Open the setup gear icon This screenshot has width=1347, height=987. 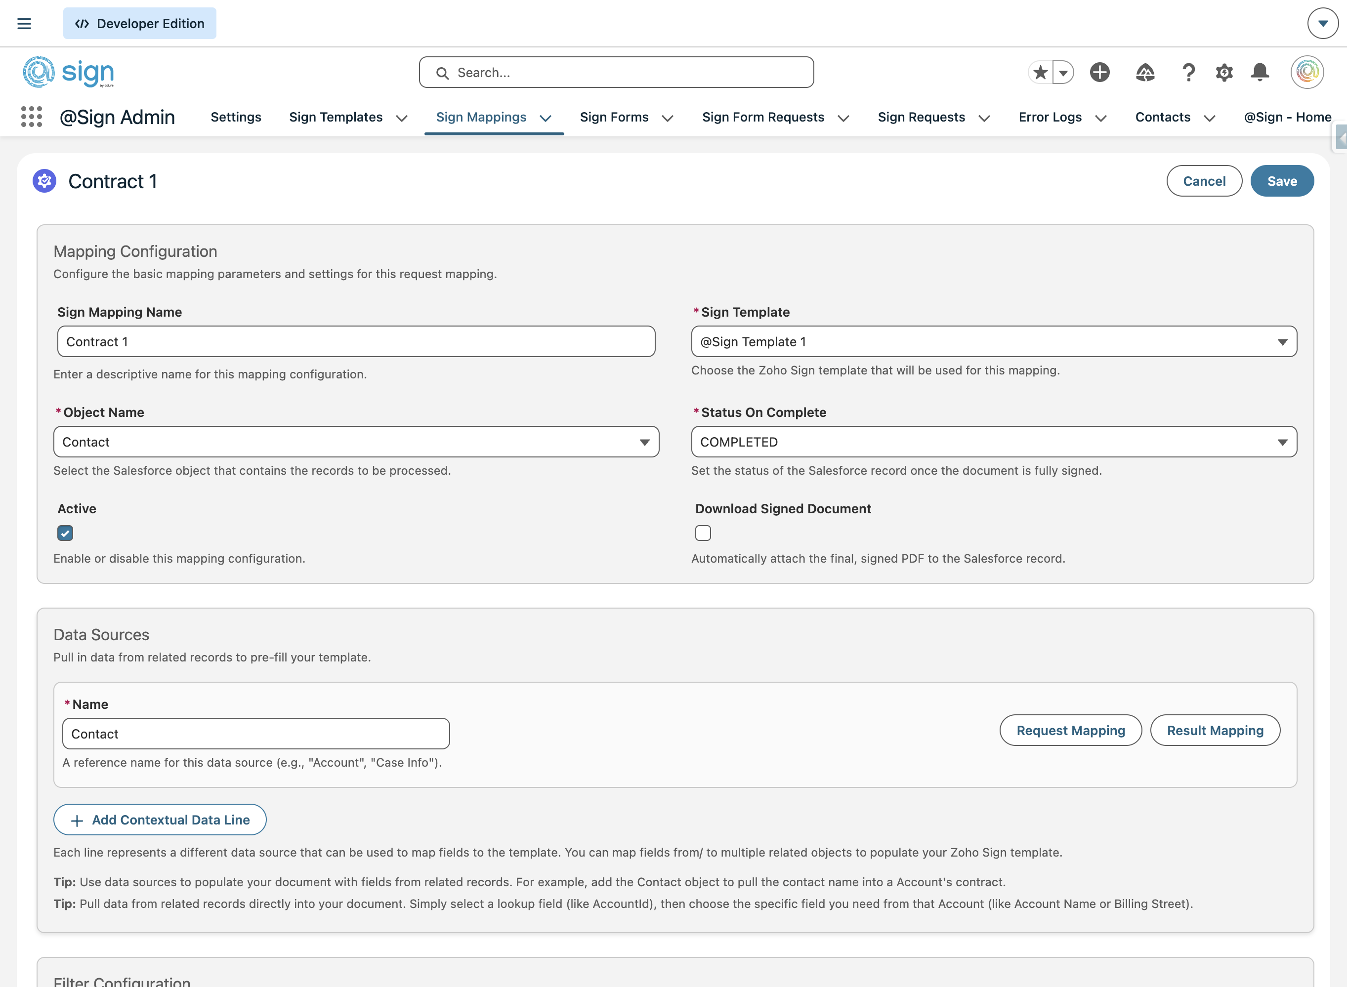[1224, 72]
